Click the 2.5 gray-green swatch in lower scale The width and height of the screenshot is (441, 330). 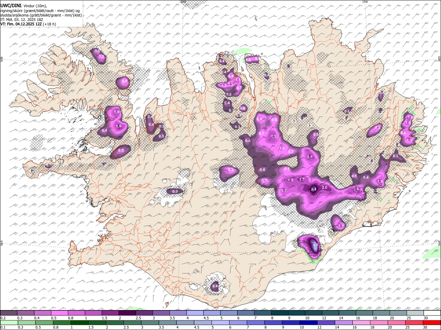(132, 322)
